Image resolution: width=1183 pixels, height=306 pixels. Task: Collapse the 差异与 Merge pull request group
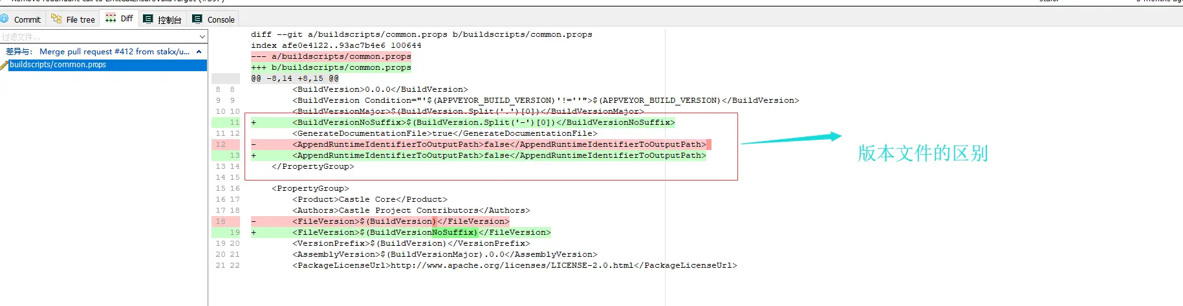click(199, 52)
